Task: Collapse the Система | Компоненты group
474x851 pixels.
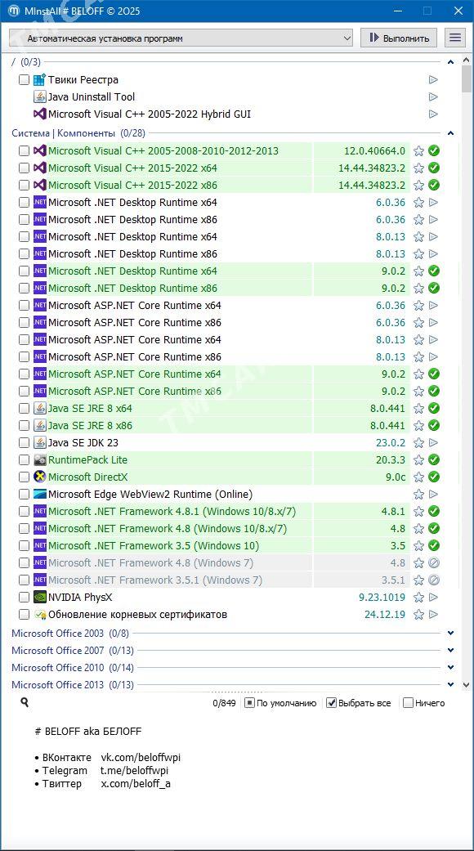Action: tap(450, 133)
